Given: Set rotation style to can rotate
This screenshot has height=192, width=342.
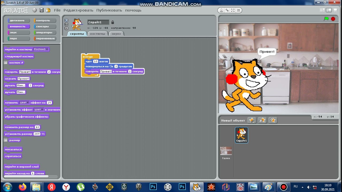Looking at the screenshot, I should tap(66, 20).
